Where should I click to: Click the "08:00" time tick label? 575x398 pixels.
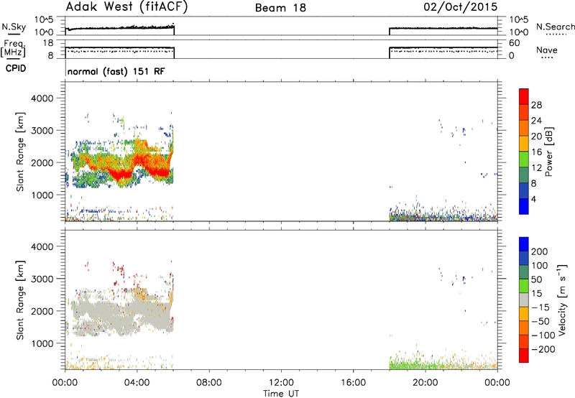click(209, 383)
